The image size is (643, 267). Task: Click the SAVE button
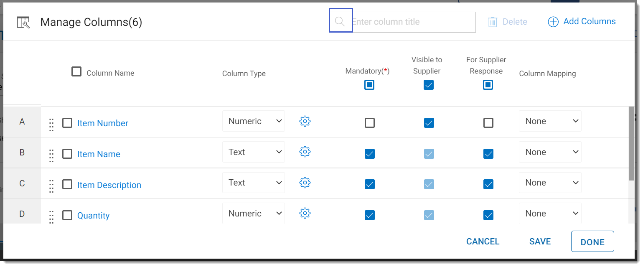pos(540,242)
